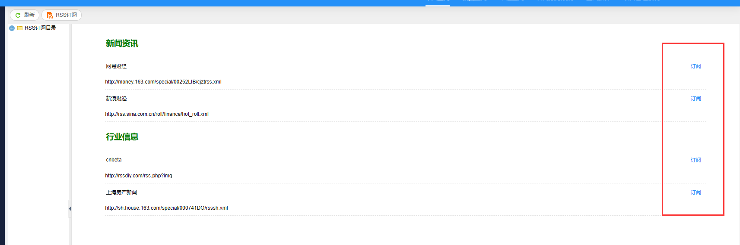Click the cnbeta feed name
This screenshot has width=740, height=245.
(114, 160)
